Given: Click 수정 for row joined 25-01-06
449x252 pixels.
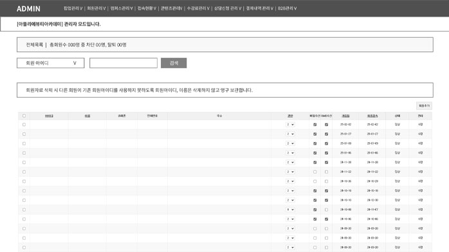Looking at the screenshot, I should [x=420, y=153].
